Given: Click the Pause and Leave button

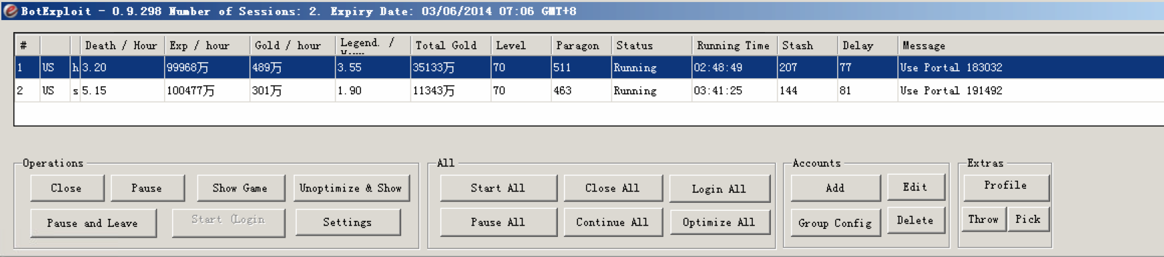Looking at the screenshot, I should 93,223.
